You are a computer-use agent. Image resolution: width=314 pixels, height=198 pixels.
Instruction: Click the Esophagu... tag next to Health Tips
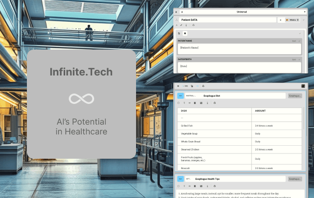pos(295,179)
